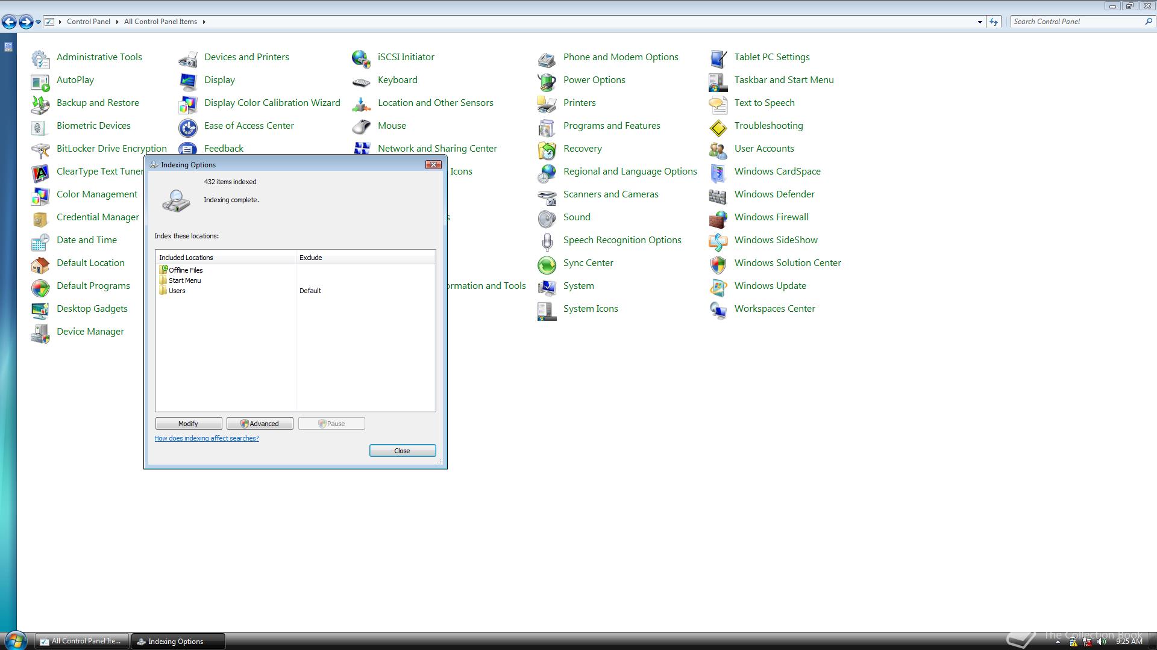This screenshot has height=650, width=1157.
Task: Open the Ease of Access Center icon
Action: point(188,128)
